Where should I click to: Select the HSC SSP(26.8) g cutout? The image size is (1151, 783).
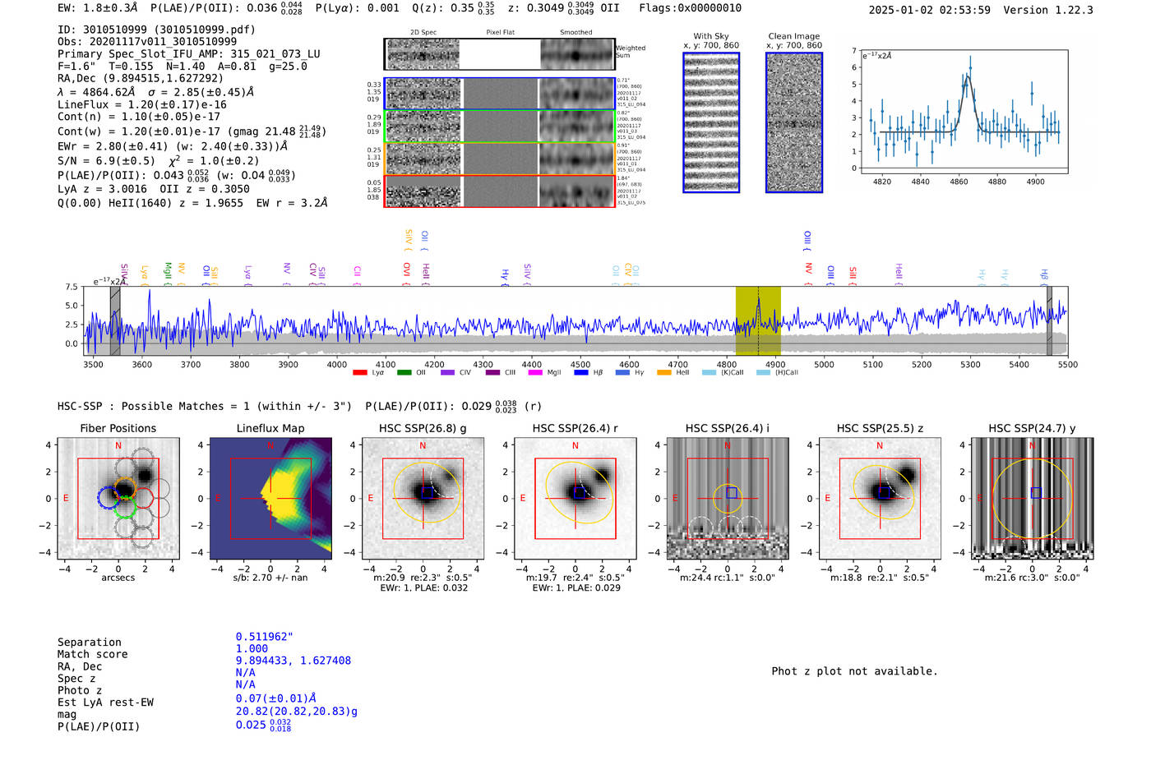tap(423, 498)
